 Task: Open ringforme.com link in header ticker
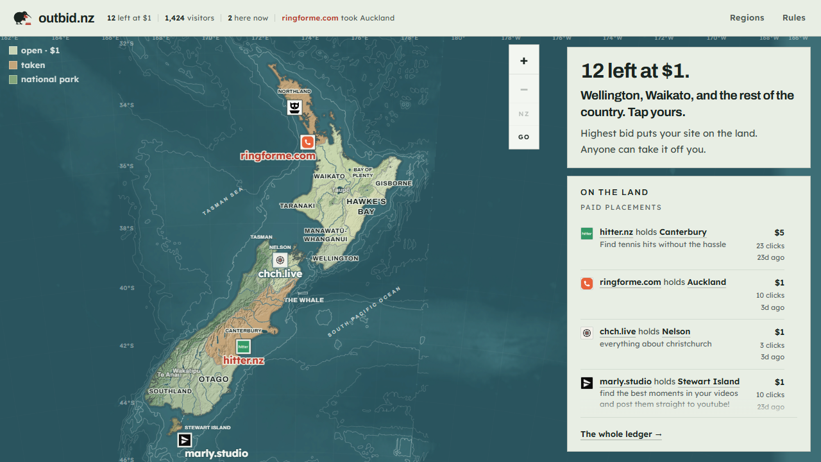point(310,18)
